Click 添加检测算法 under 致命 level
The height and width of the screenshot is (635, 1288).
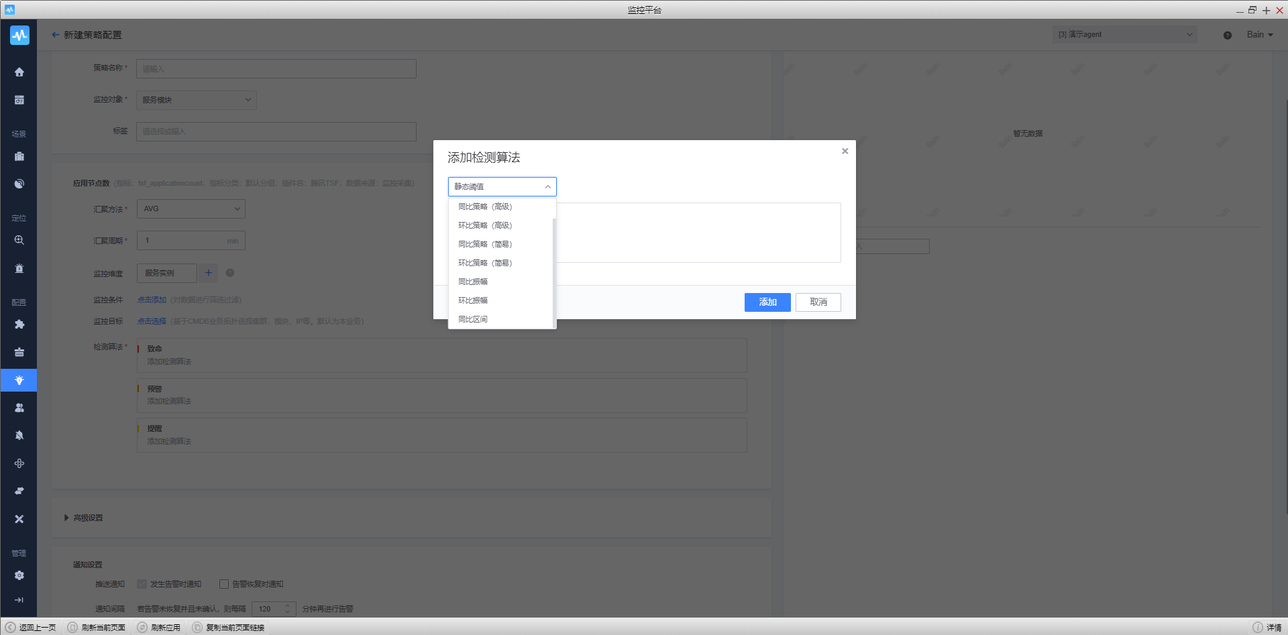click(169, 361)
